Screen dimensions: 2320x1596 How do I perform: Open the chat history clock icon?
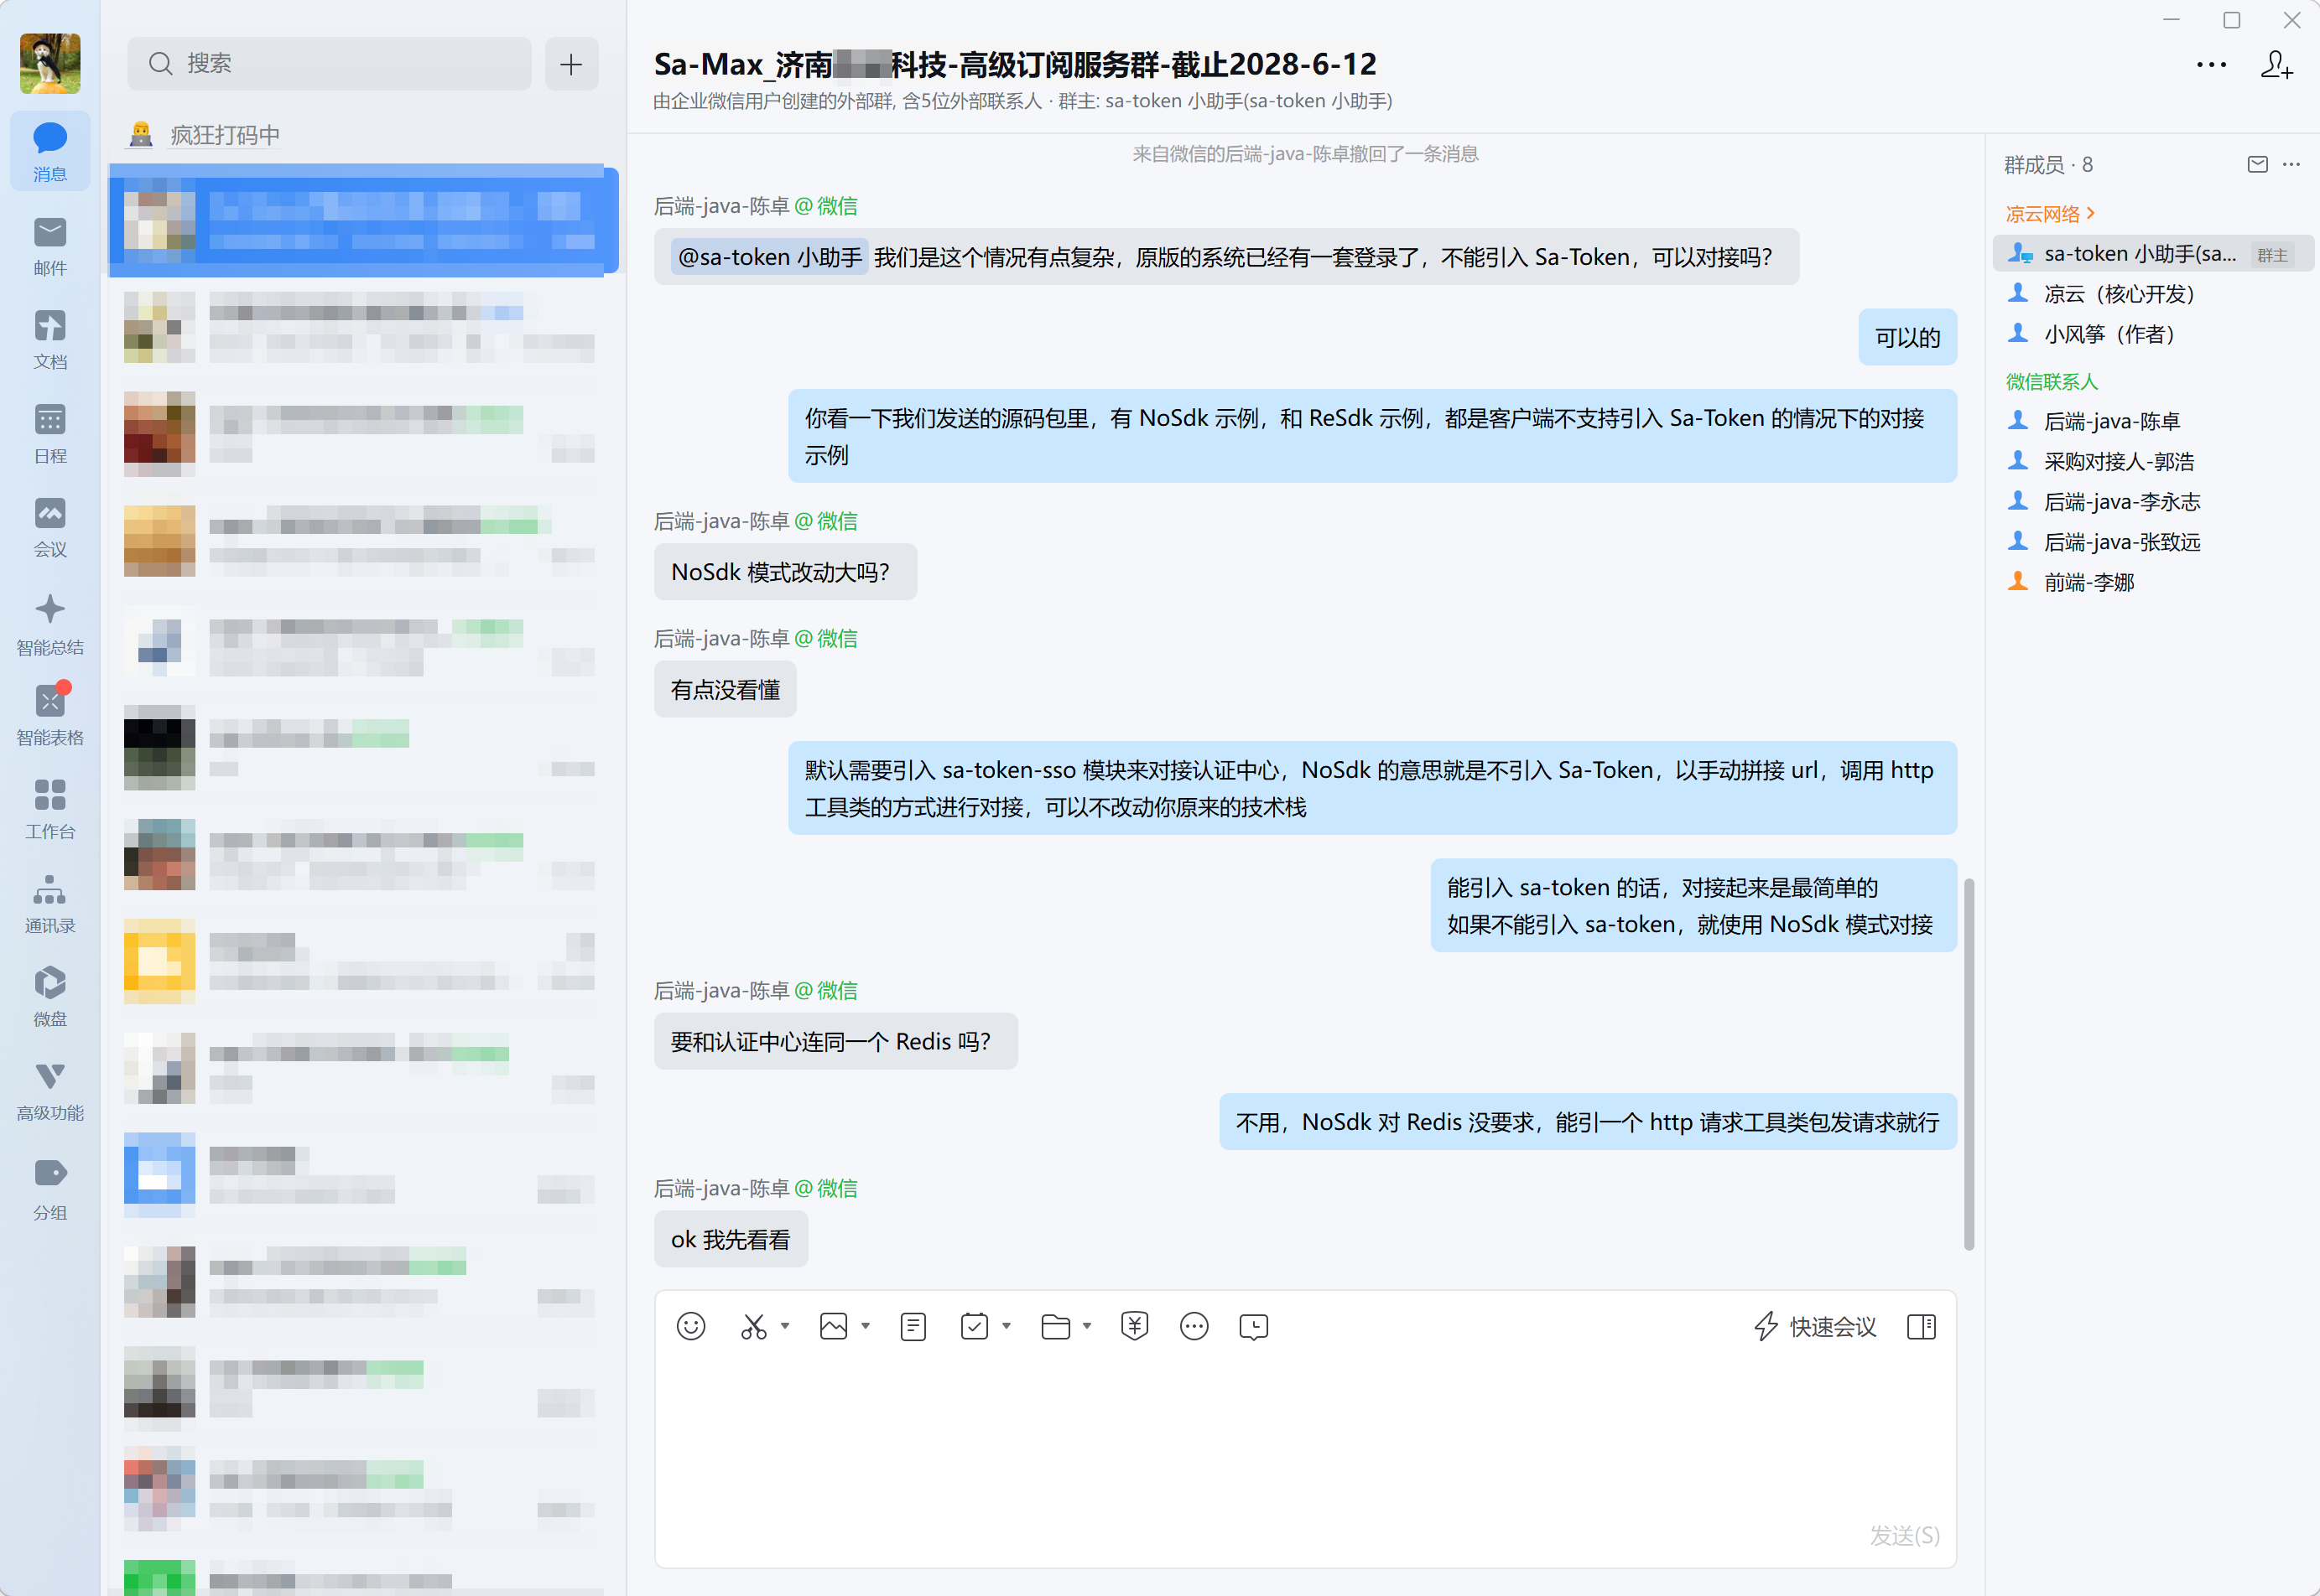(x=1254, y=1326)
